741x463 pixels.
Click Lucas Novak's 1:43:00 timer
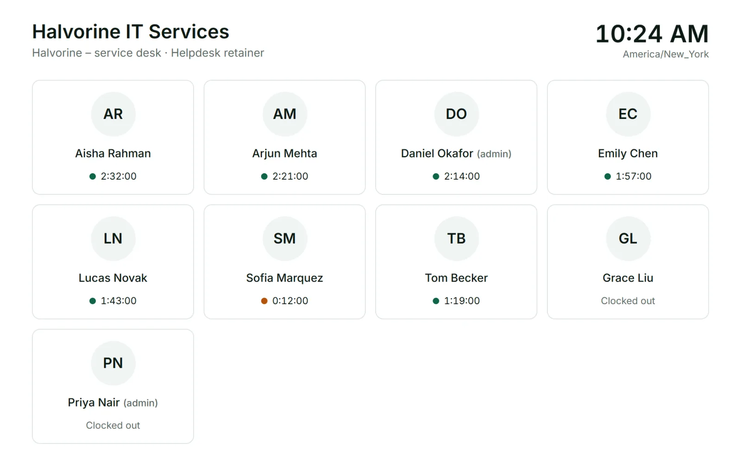coord(119,301)
